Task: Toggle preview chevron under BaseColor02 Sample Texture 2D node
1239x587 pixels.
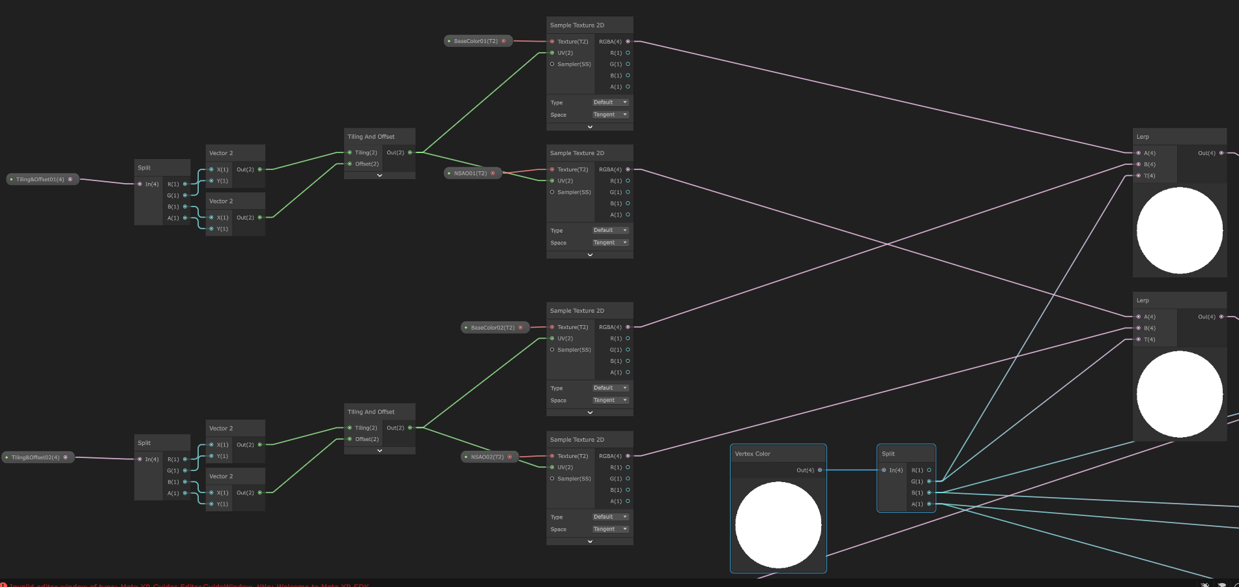Action: 590,412
